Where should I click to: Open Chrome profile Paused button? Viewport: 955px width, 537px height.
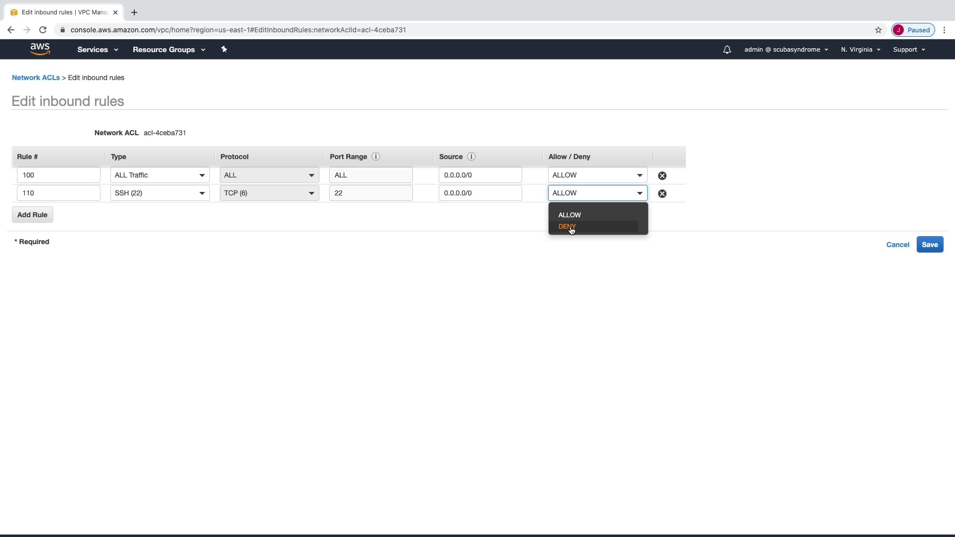[x=913, y=30]
